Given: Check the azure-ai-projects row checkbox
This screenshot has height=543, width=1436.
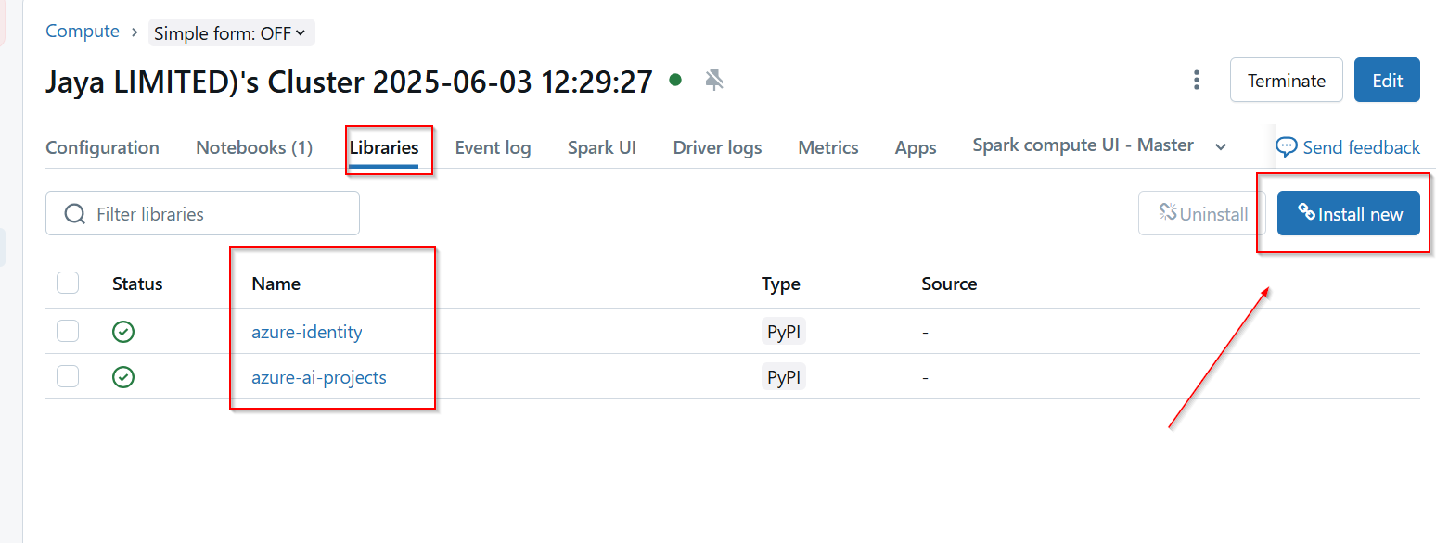Looking at the screenshot, I should coord(68,376).
